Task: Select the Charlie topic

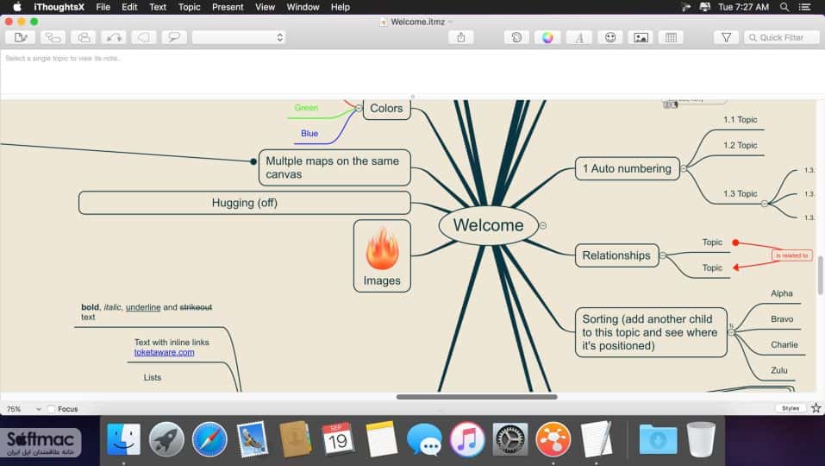Action: coord(784,345)
